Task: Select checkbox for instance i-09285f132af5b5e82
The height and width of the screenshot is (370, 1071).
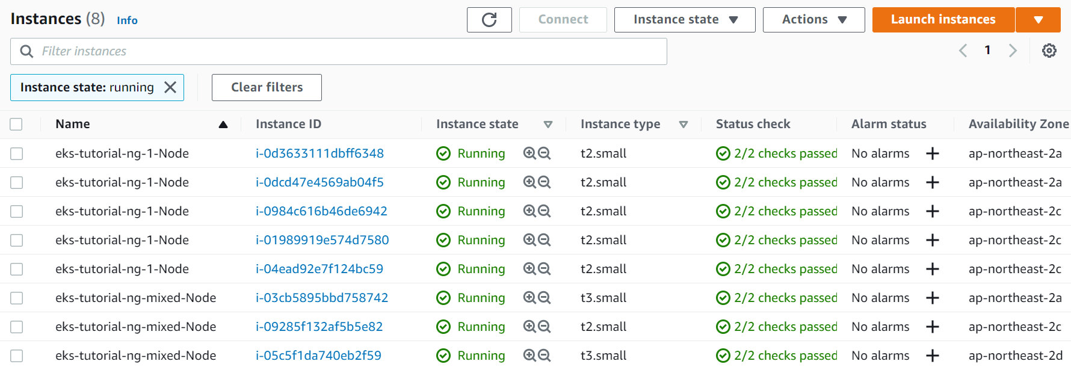Action: click(x=16, y=327)
